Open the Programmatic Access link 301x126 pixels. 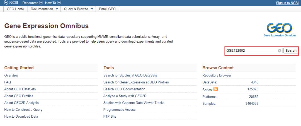pos(119,110)
